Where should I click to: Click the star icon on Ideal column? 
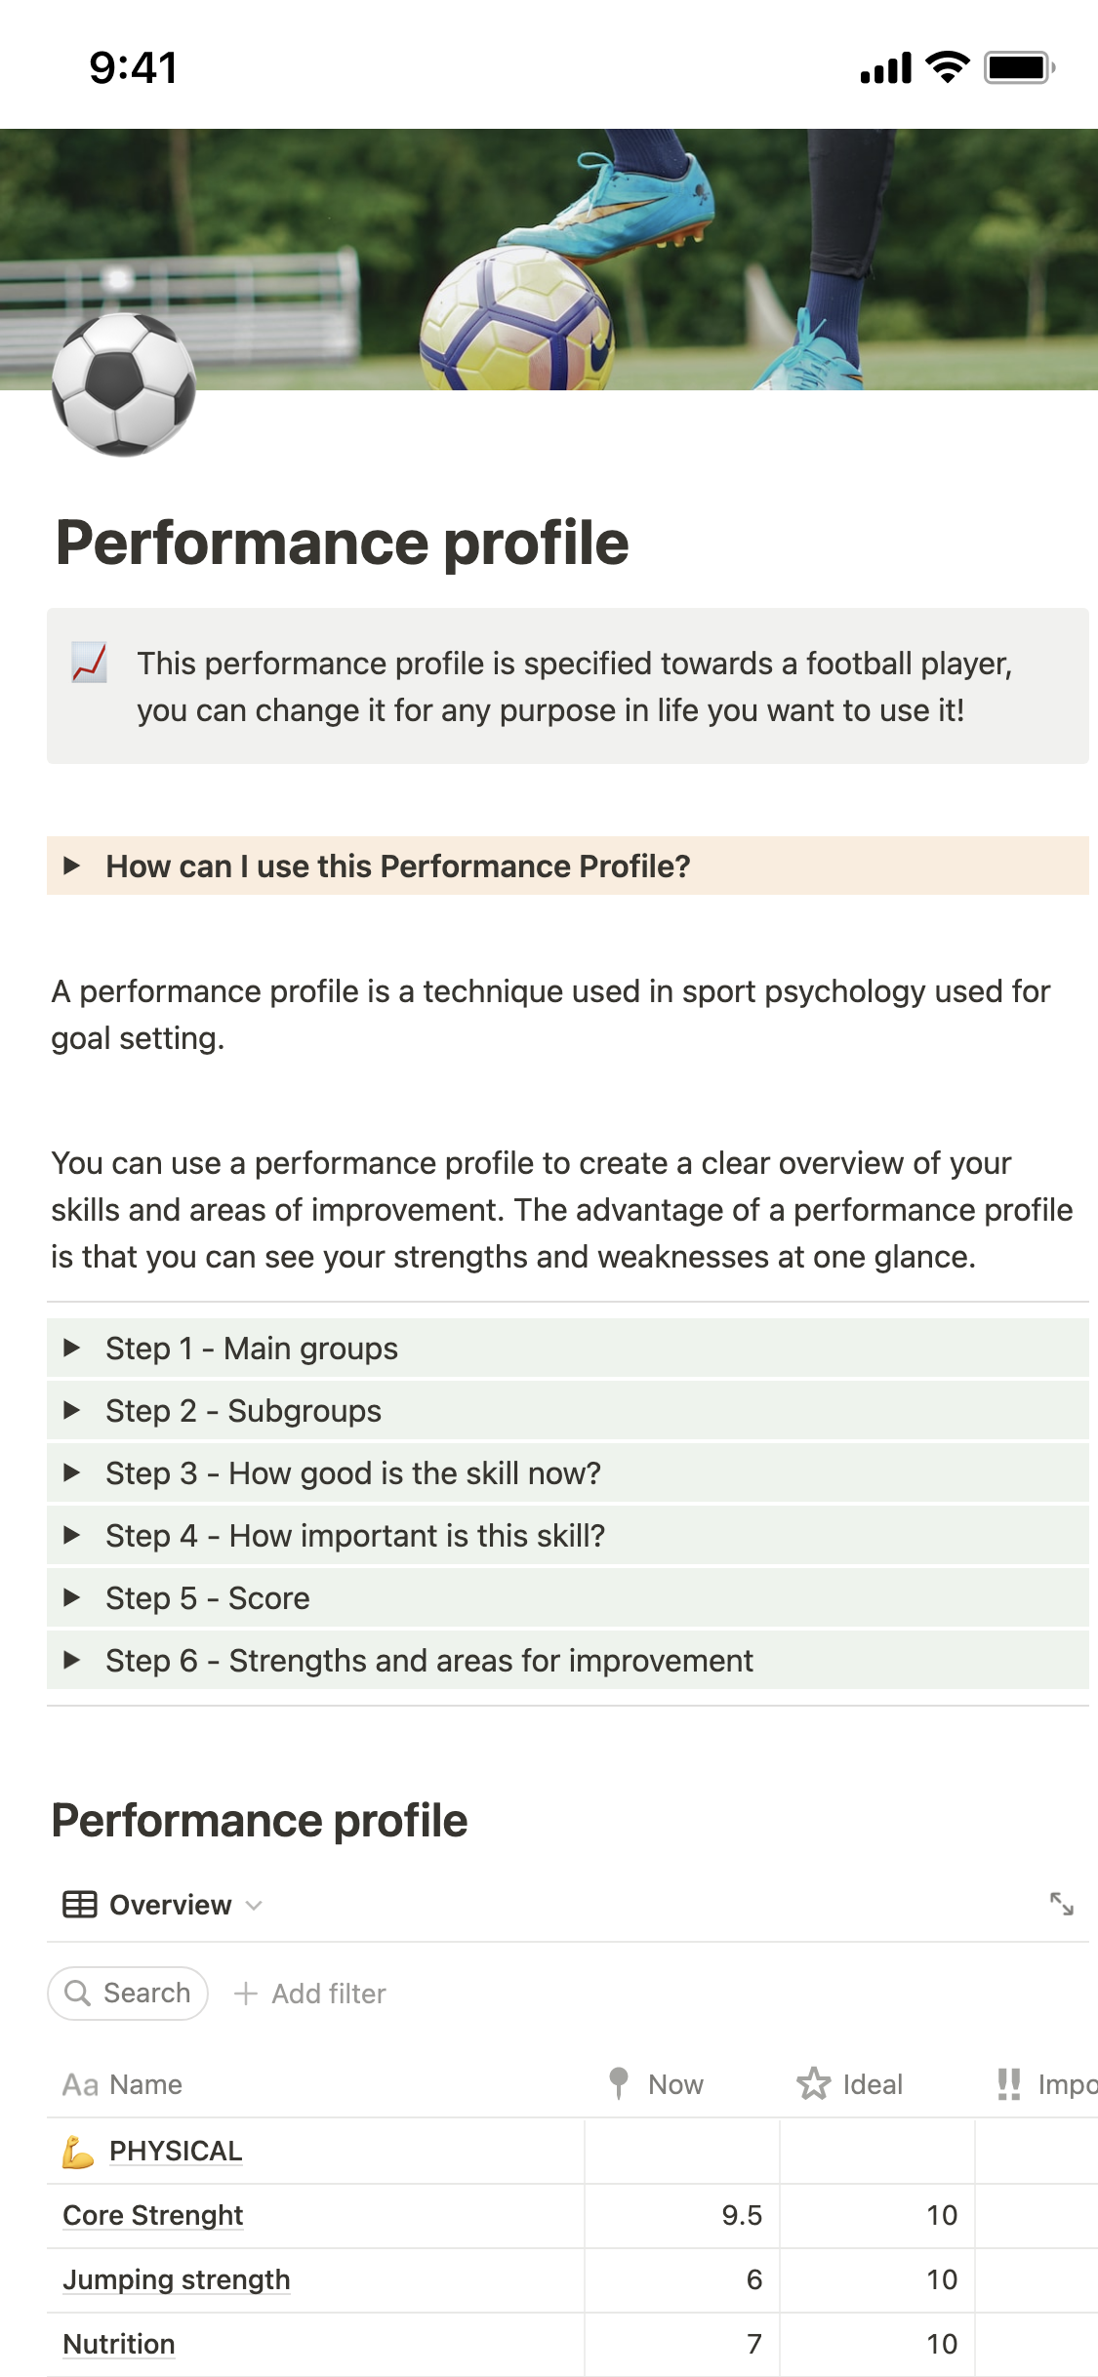pyautogui.click(x=813, y=2083)
